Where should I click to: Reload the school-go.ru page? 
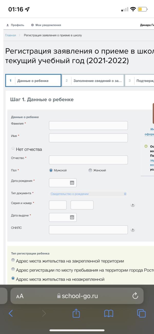pos(135,296)
